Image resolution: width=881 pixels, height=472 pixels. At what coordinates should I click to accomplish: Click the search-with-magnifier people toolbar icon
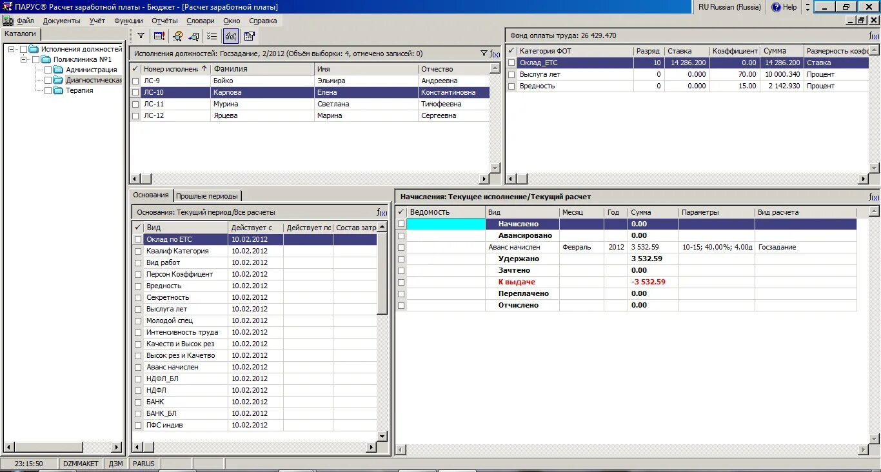tap(177, 36)
